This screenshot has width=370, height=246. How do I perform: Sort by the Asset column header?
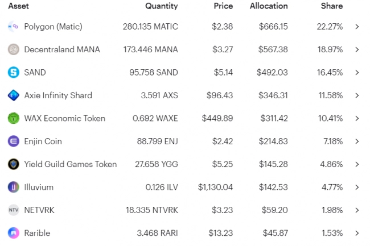point(18,6)
